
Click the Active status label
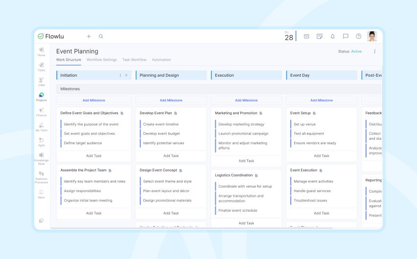[x=356, y=51]
